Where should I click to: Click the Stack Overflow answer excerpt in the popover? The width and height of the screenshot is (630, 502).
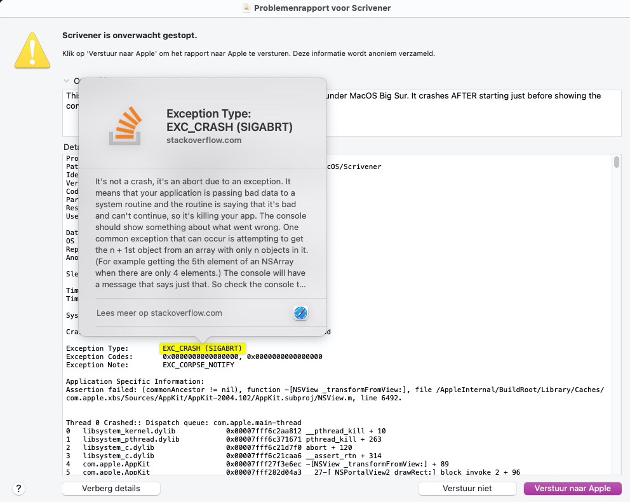click(202, 233)
